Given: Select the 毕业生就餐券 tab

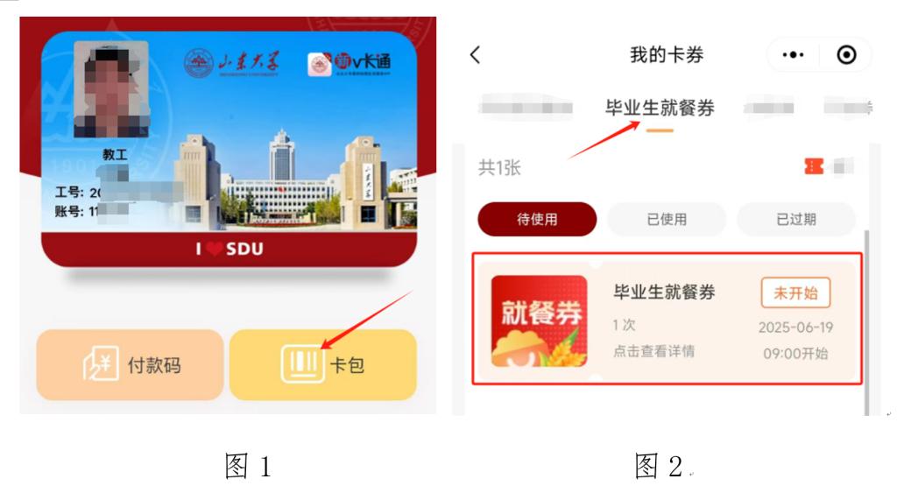Looking at the screenshot, I should click(x=660, y=108).
